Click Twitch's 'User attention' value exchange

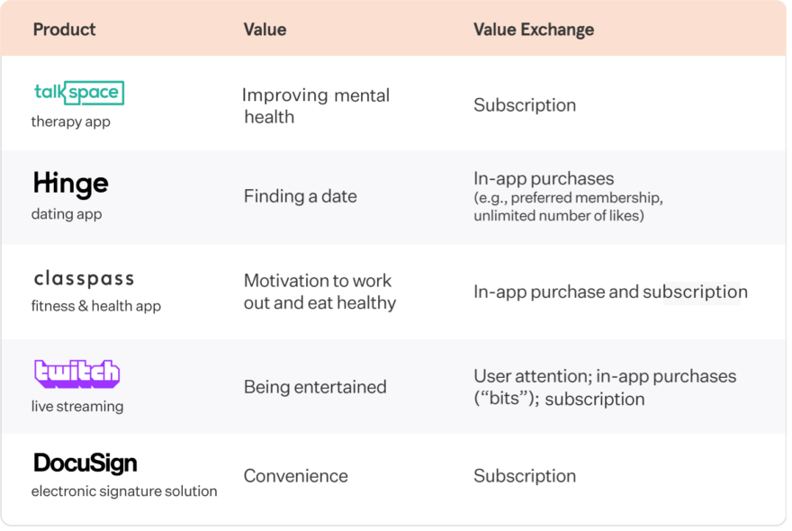[x=533, y=376]
